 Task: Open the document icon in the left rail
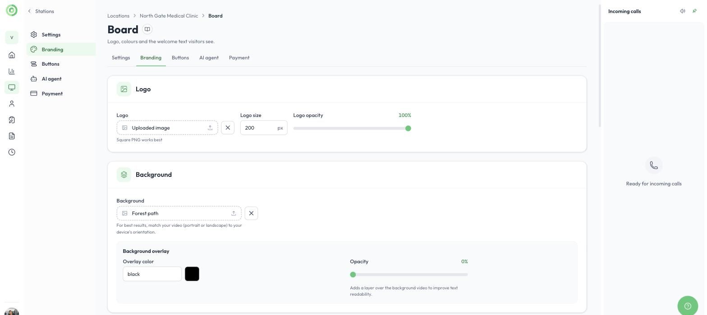[x=12, y=136]
